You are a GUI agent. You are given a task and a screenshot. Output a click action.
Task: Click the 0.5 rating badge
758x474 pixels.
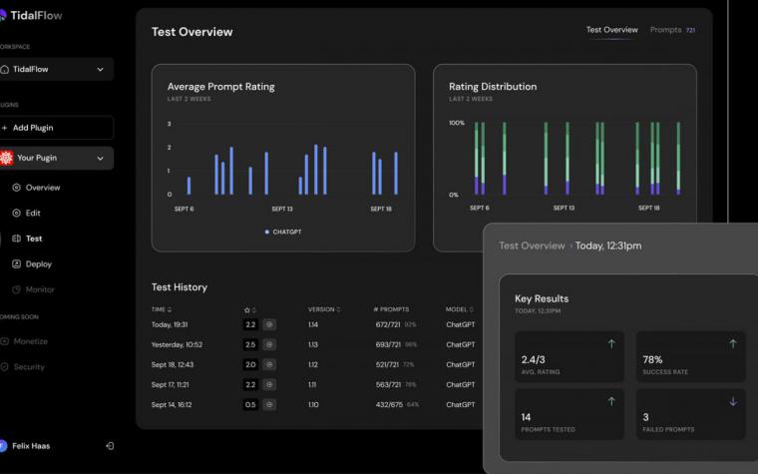[x=250, y=405]
